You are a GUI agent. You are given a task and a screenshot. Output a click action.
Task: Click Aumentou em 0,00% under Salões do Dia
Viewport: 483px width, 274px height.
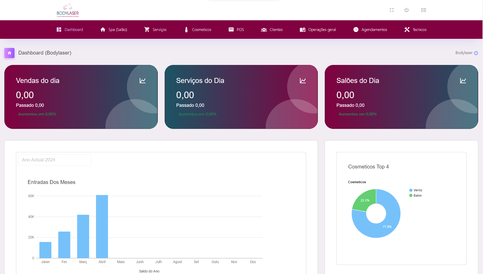[358, 114]
